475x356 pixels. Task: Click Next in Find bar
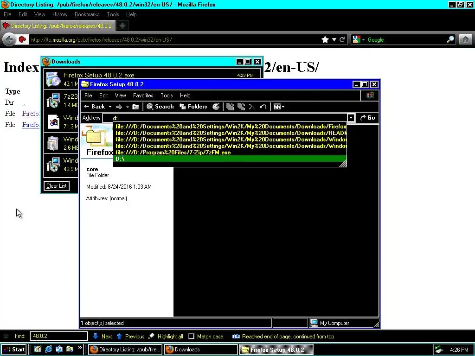(102, 337)
